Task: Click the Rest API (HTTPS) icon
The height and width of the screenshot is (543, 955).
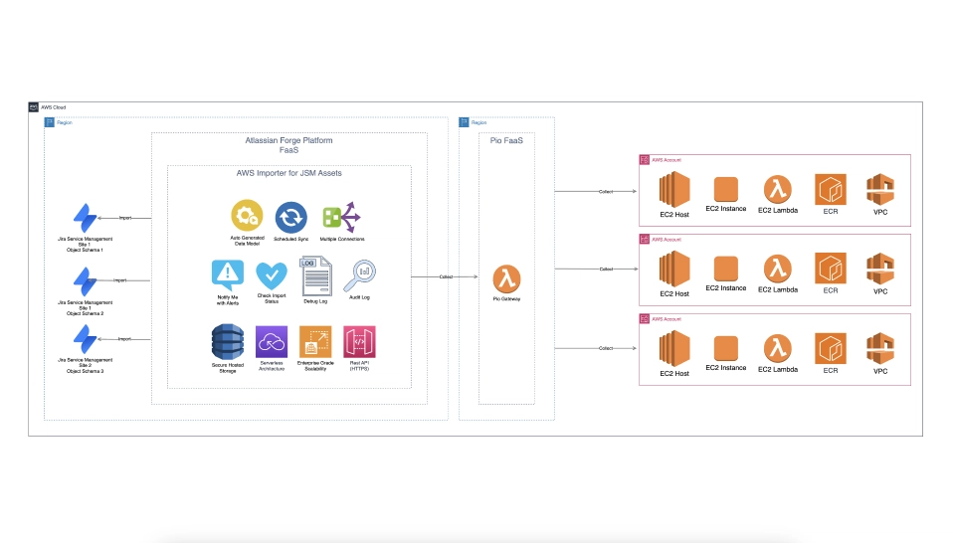Action: (358, 342)
